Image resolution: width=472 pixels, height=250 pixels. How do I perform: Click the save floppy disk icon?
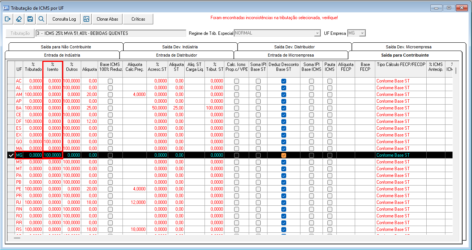click(30, 19)
